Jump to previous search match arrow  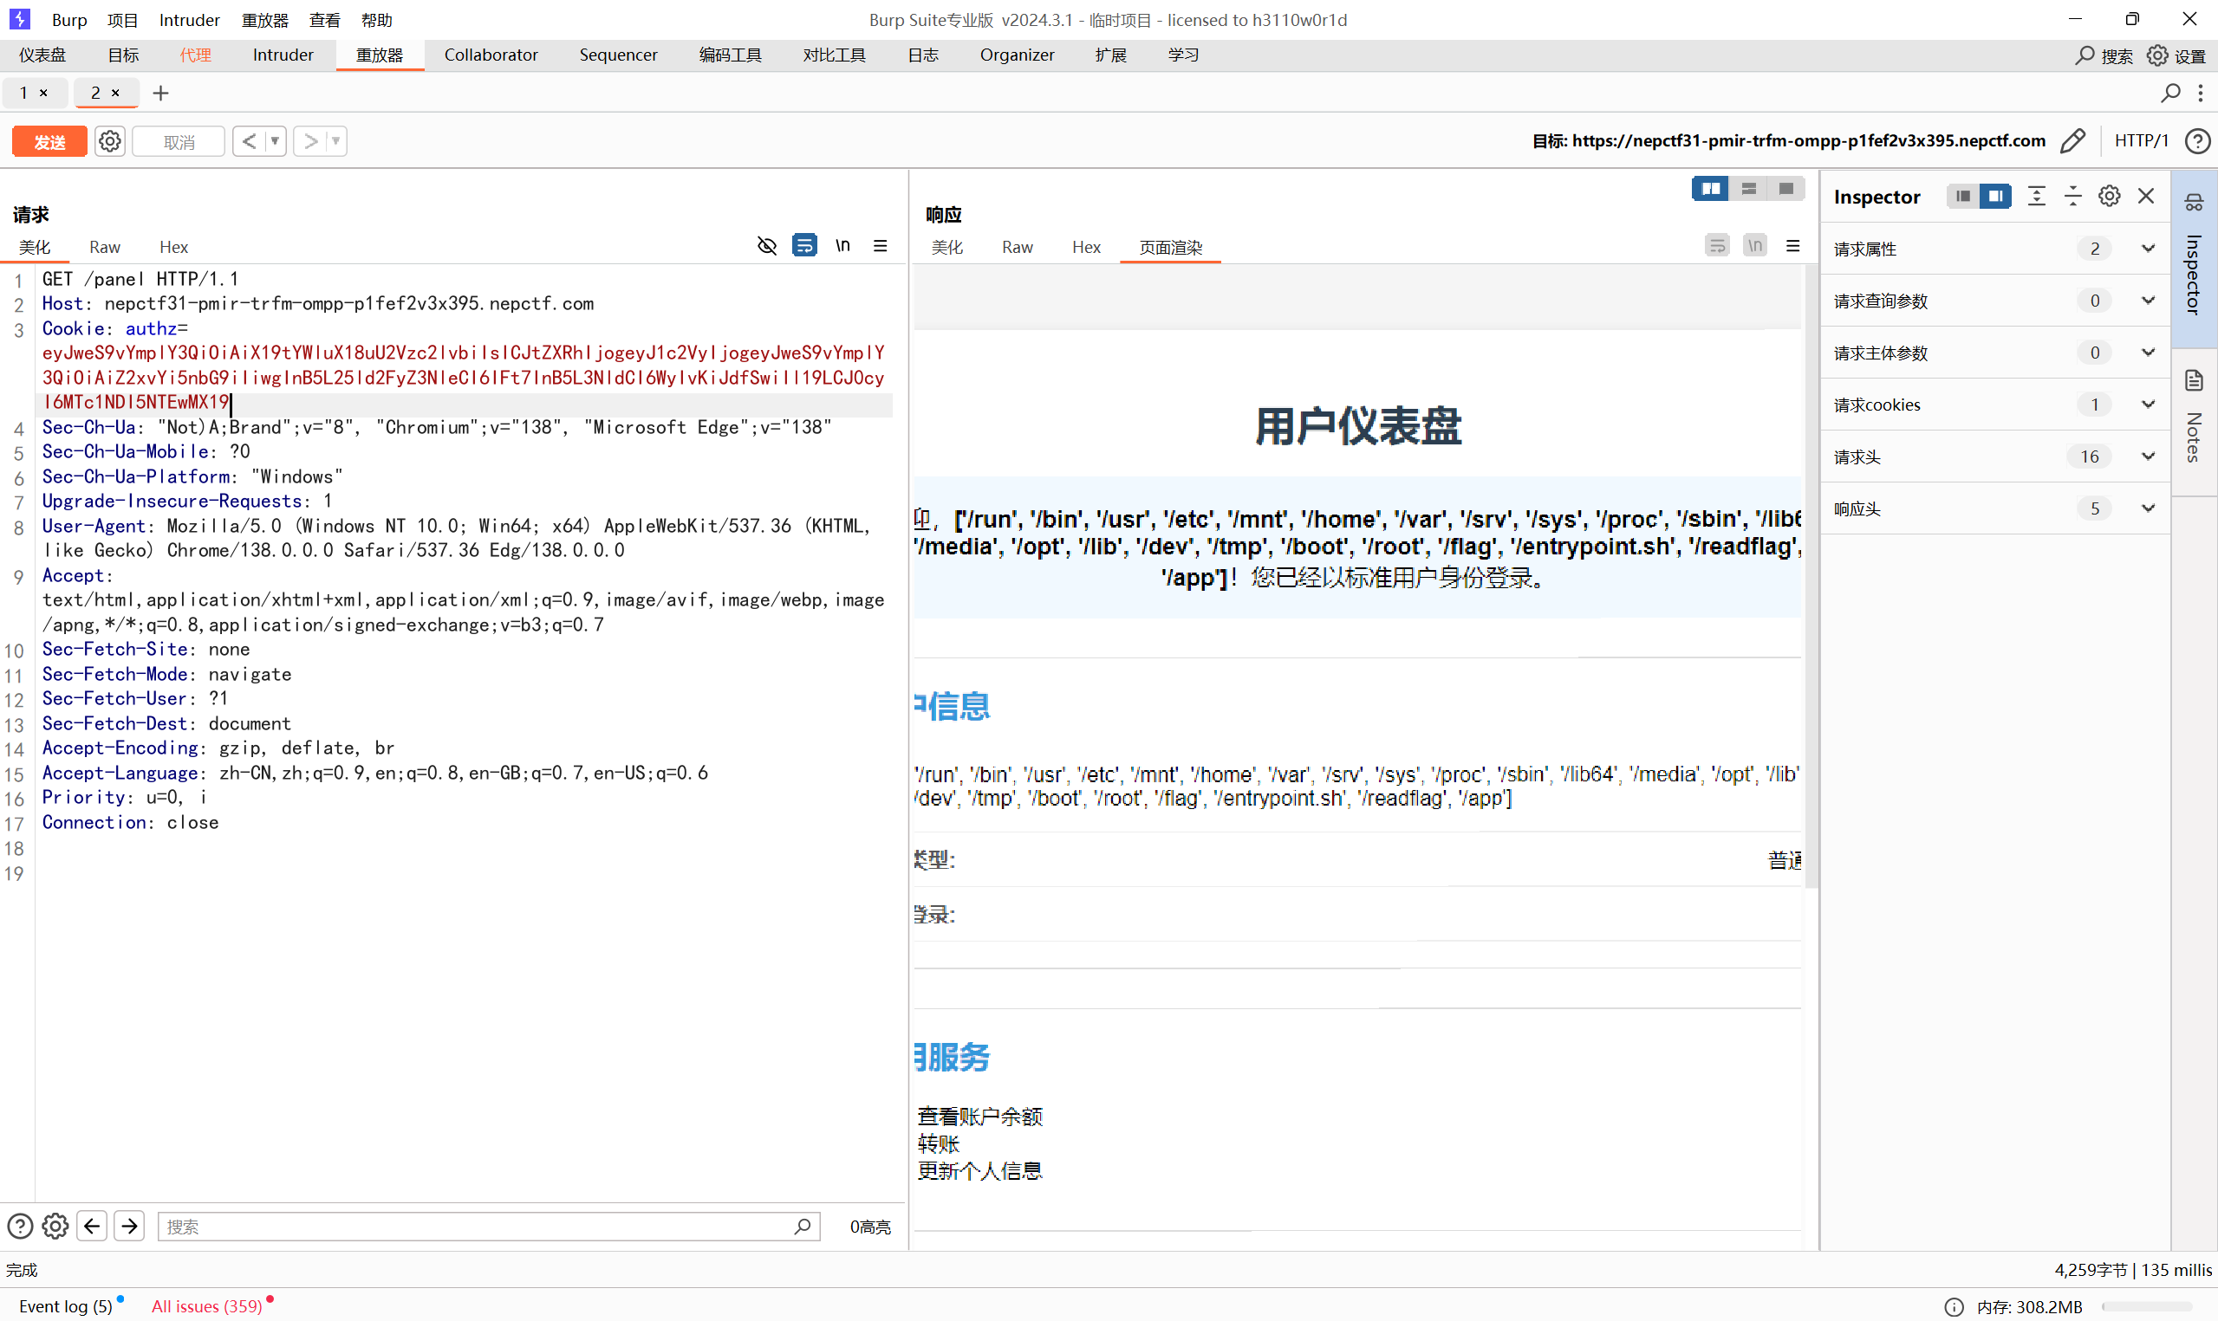[x=92, y=1226]
